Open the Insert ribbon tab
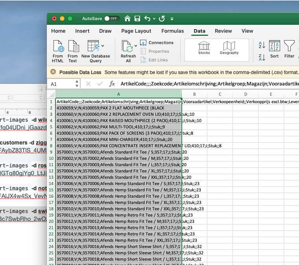Viewport: 299px width, 265px height. point(82,31)
